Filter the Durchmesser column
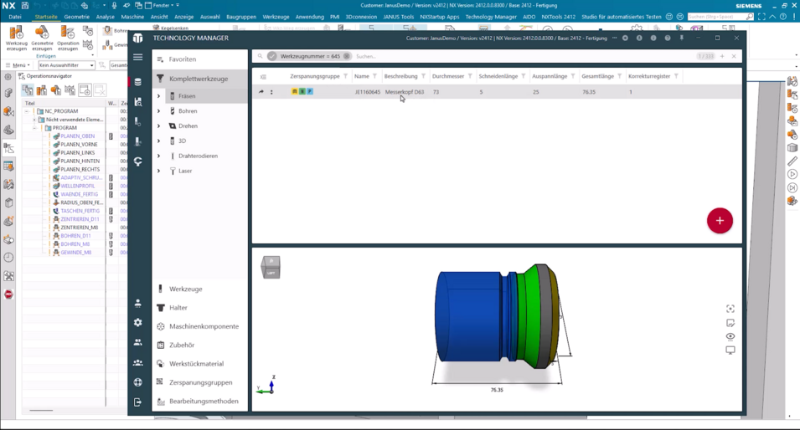This screenshot has height=430, width=800. [x=470, y=76]
